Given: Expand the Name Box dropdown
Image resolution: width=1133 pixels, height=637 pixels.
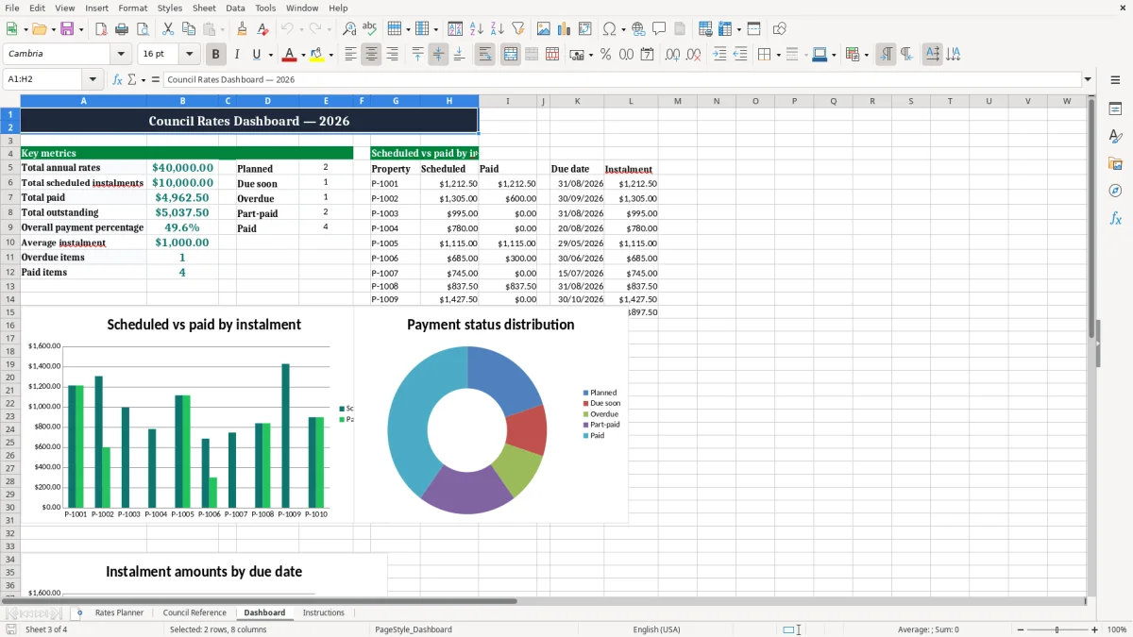Looking at the screenshot, I should (x=93, y=79).
